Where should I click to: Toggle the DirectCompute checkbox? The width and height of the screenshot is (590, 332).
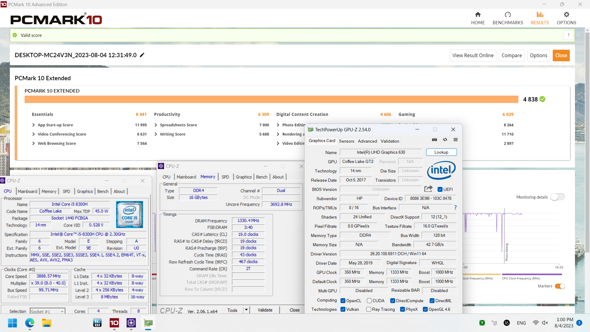tap(393, 301)
